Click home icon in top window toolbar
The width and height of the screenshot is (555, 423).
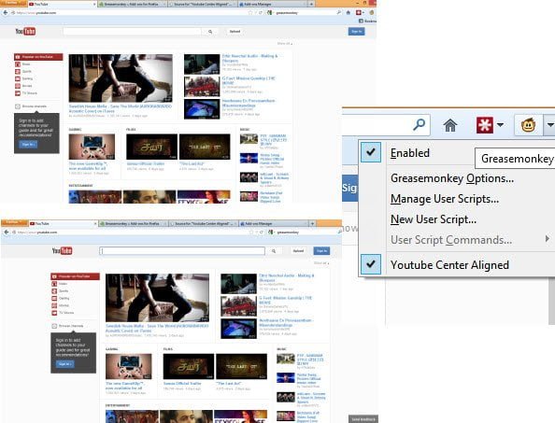349,13
